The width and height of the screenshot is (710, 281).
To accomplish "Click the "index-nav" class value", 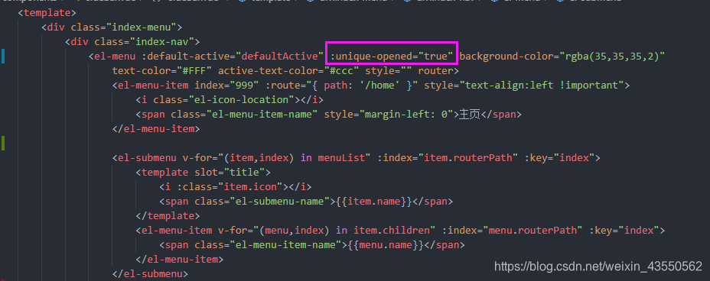I will [x=164, y=42].
